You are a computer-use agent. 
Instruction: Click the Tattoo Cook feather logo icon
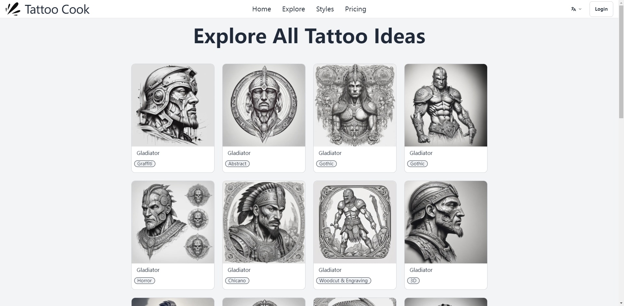[x=13, y=9]
